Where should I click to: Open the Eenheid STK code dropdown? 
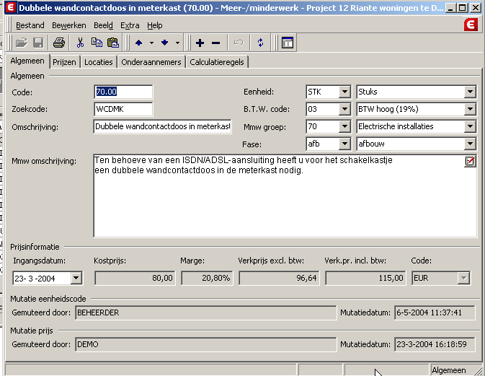(x=344, y=92)
